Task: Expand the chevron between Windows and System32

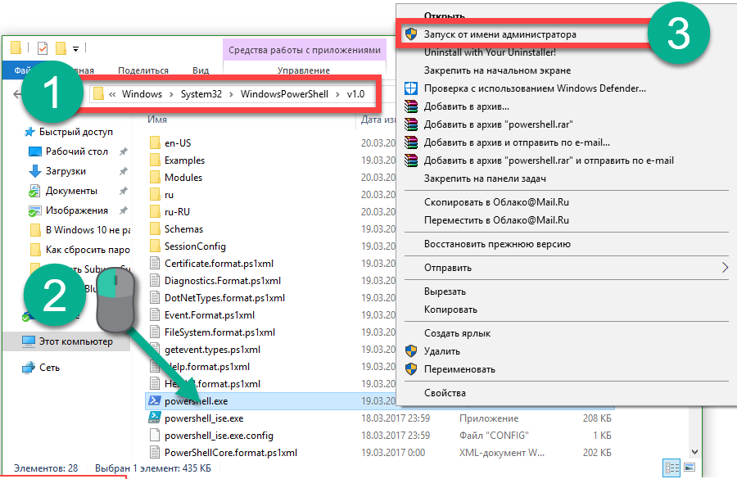Action: (x=171, y=94)
